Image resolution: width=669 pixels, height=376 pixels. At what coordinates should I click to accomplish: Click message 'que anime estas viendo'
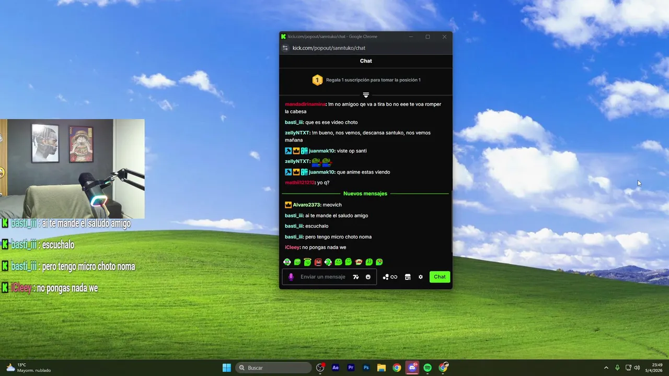(x=363, y=172)
